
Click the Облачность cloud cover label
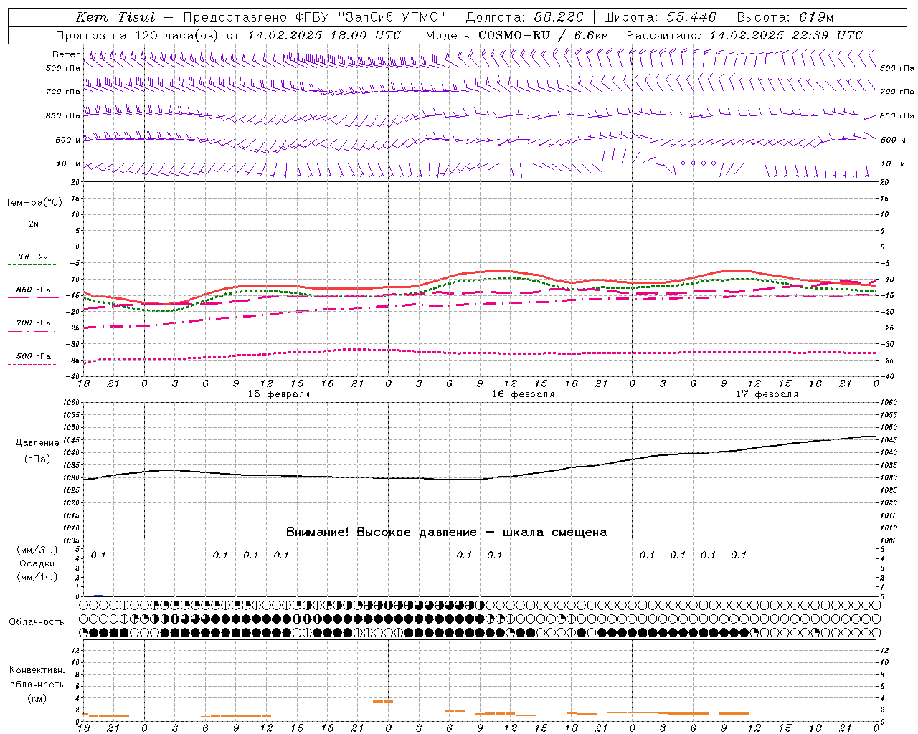pyautogui.click(x=37, y=622)
